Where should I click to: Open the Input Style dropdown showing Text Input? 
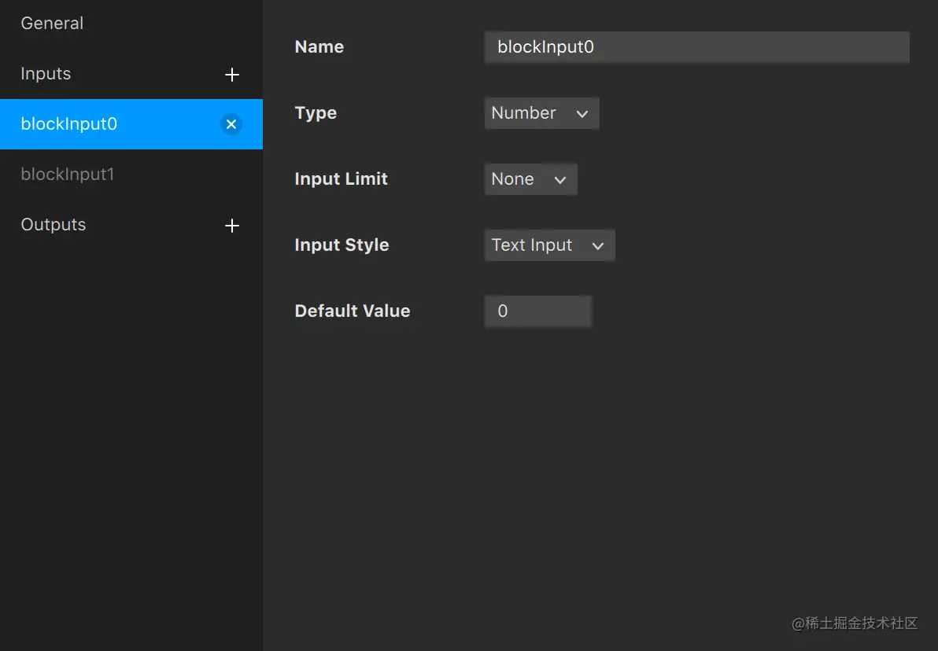(549, 245)
